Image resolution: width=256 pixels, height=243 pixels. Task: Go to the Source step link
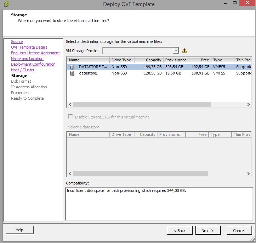17,42
